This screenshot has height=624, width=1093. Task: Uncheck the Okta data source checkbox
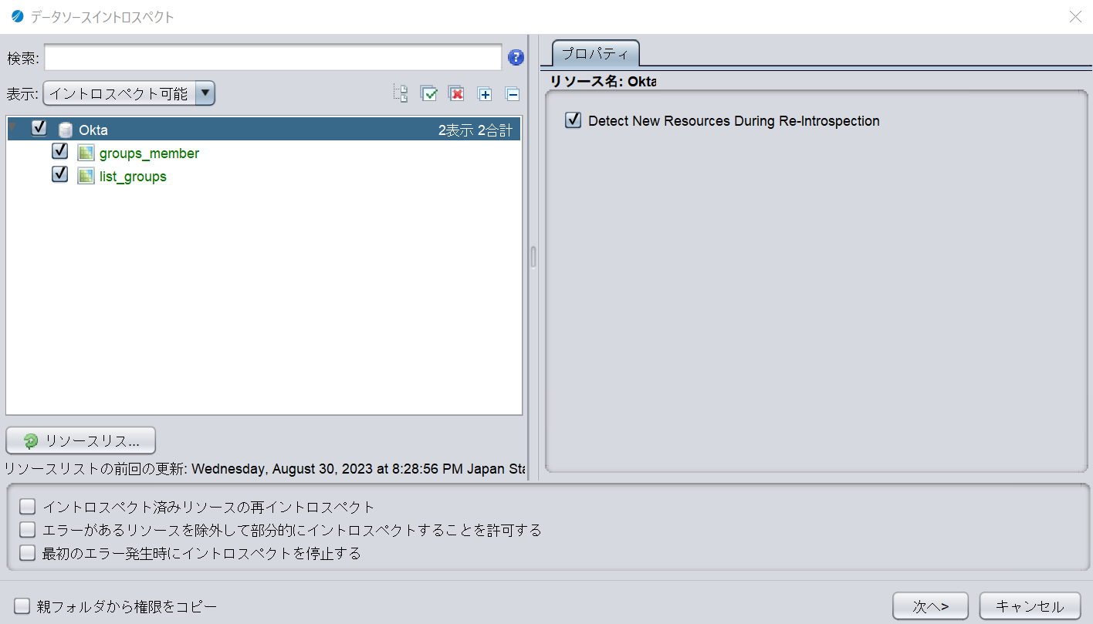tap(39, 128)
